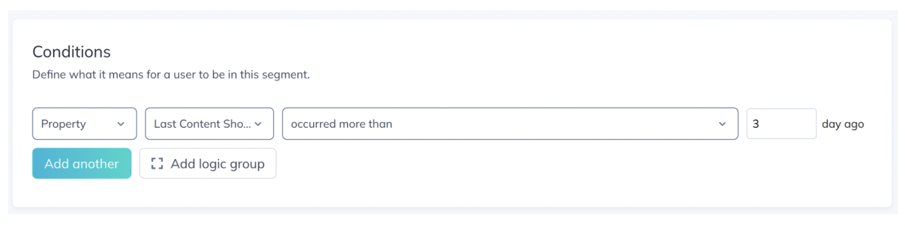Open the occurred more than operator dropdown

point(510,124)
